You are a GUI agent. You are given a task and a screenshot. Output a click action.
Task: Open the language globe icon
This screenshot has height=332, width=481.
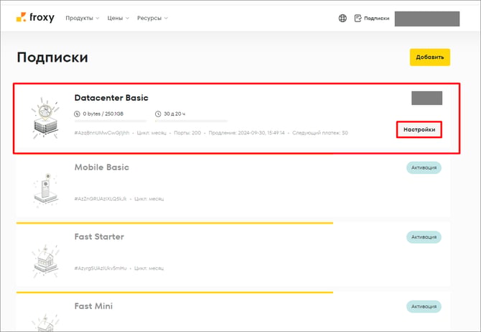pyautogui.click(x=342, y=18)
